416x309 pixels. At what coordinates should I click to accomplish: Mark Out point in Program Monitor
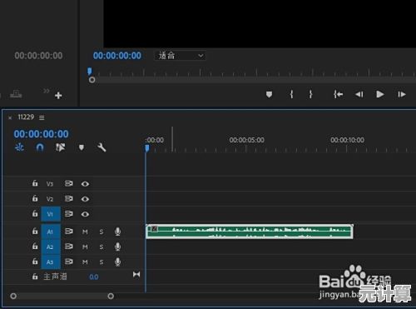311,94
